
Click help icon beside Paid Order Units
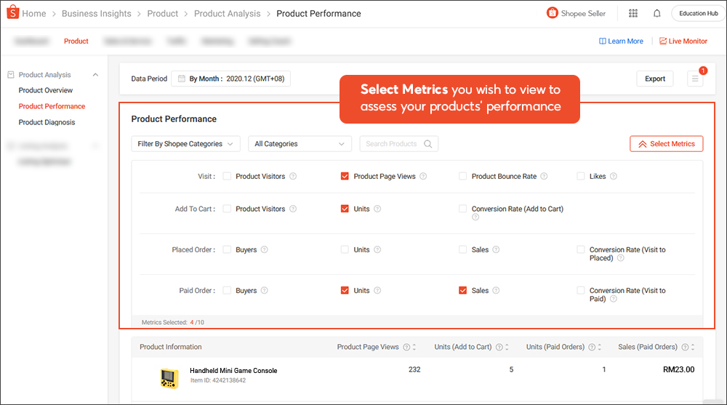(377, 290)
